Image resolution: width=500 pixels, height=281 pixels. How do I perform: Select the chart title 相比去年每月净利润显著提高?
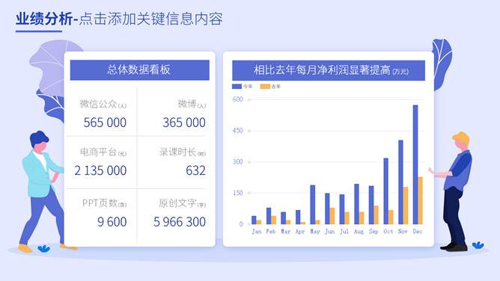point(322,70)
